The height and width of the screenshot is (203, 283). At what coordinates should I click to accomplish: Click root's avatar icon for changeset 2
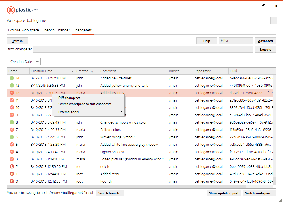click(12, 166)
